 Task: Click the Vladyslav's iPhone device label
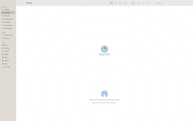pos(104,56)
